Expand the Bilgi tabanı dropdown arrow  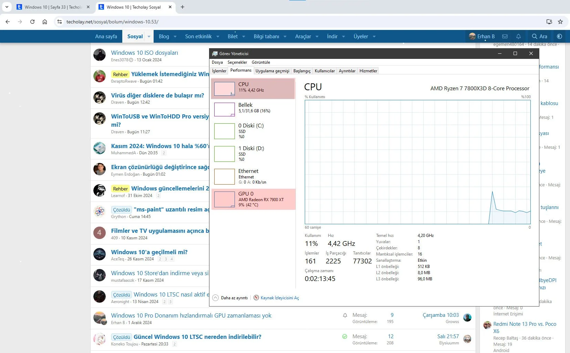point(285,37)
